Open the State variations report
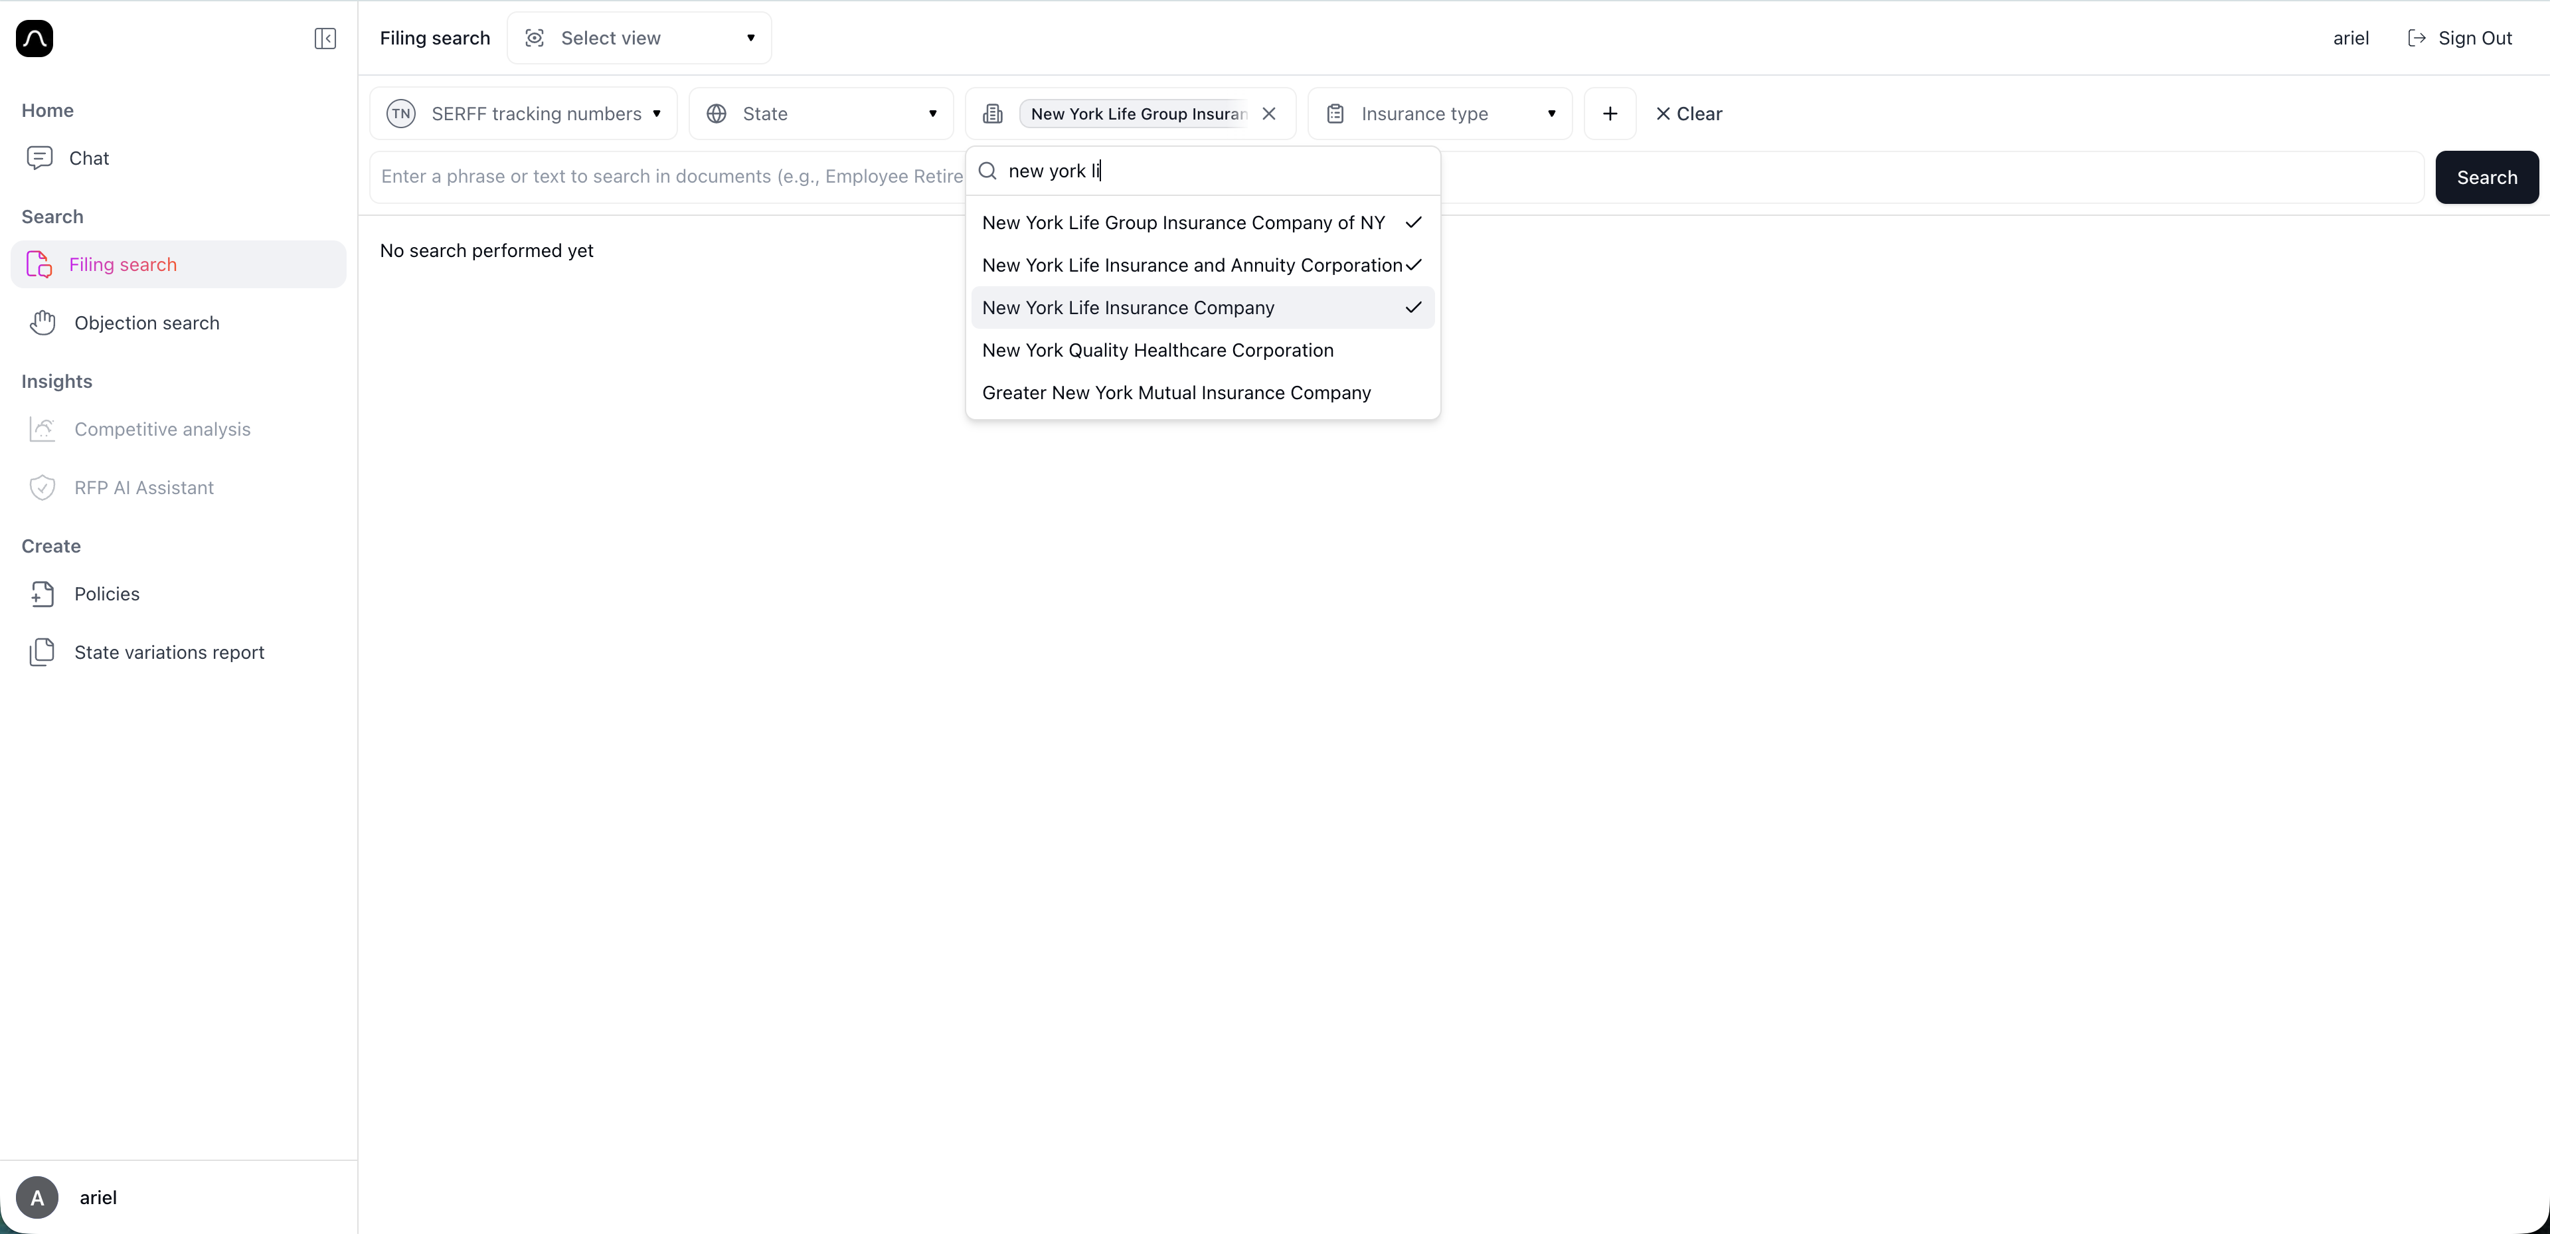This screenshot has width=2550, height=1234. tap(169, 652)
